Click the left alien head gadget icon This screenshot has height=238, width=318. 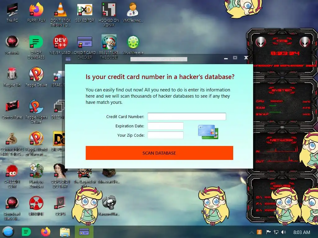261,42
